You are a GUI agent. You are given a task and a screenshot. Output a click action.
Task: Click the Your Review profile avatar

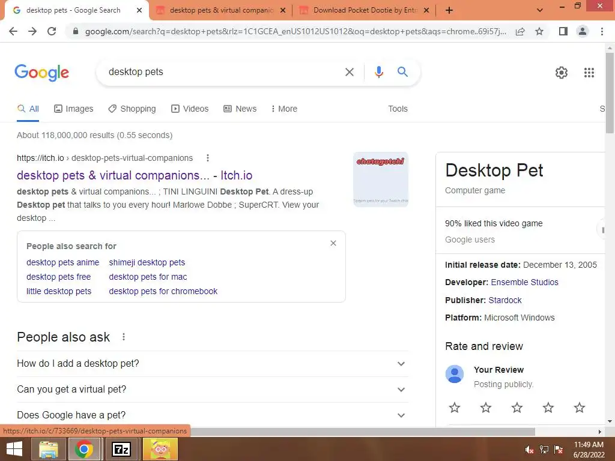(x=455, y=374)
